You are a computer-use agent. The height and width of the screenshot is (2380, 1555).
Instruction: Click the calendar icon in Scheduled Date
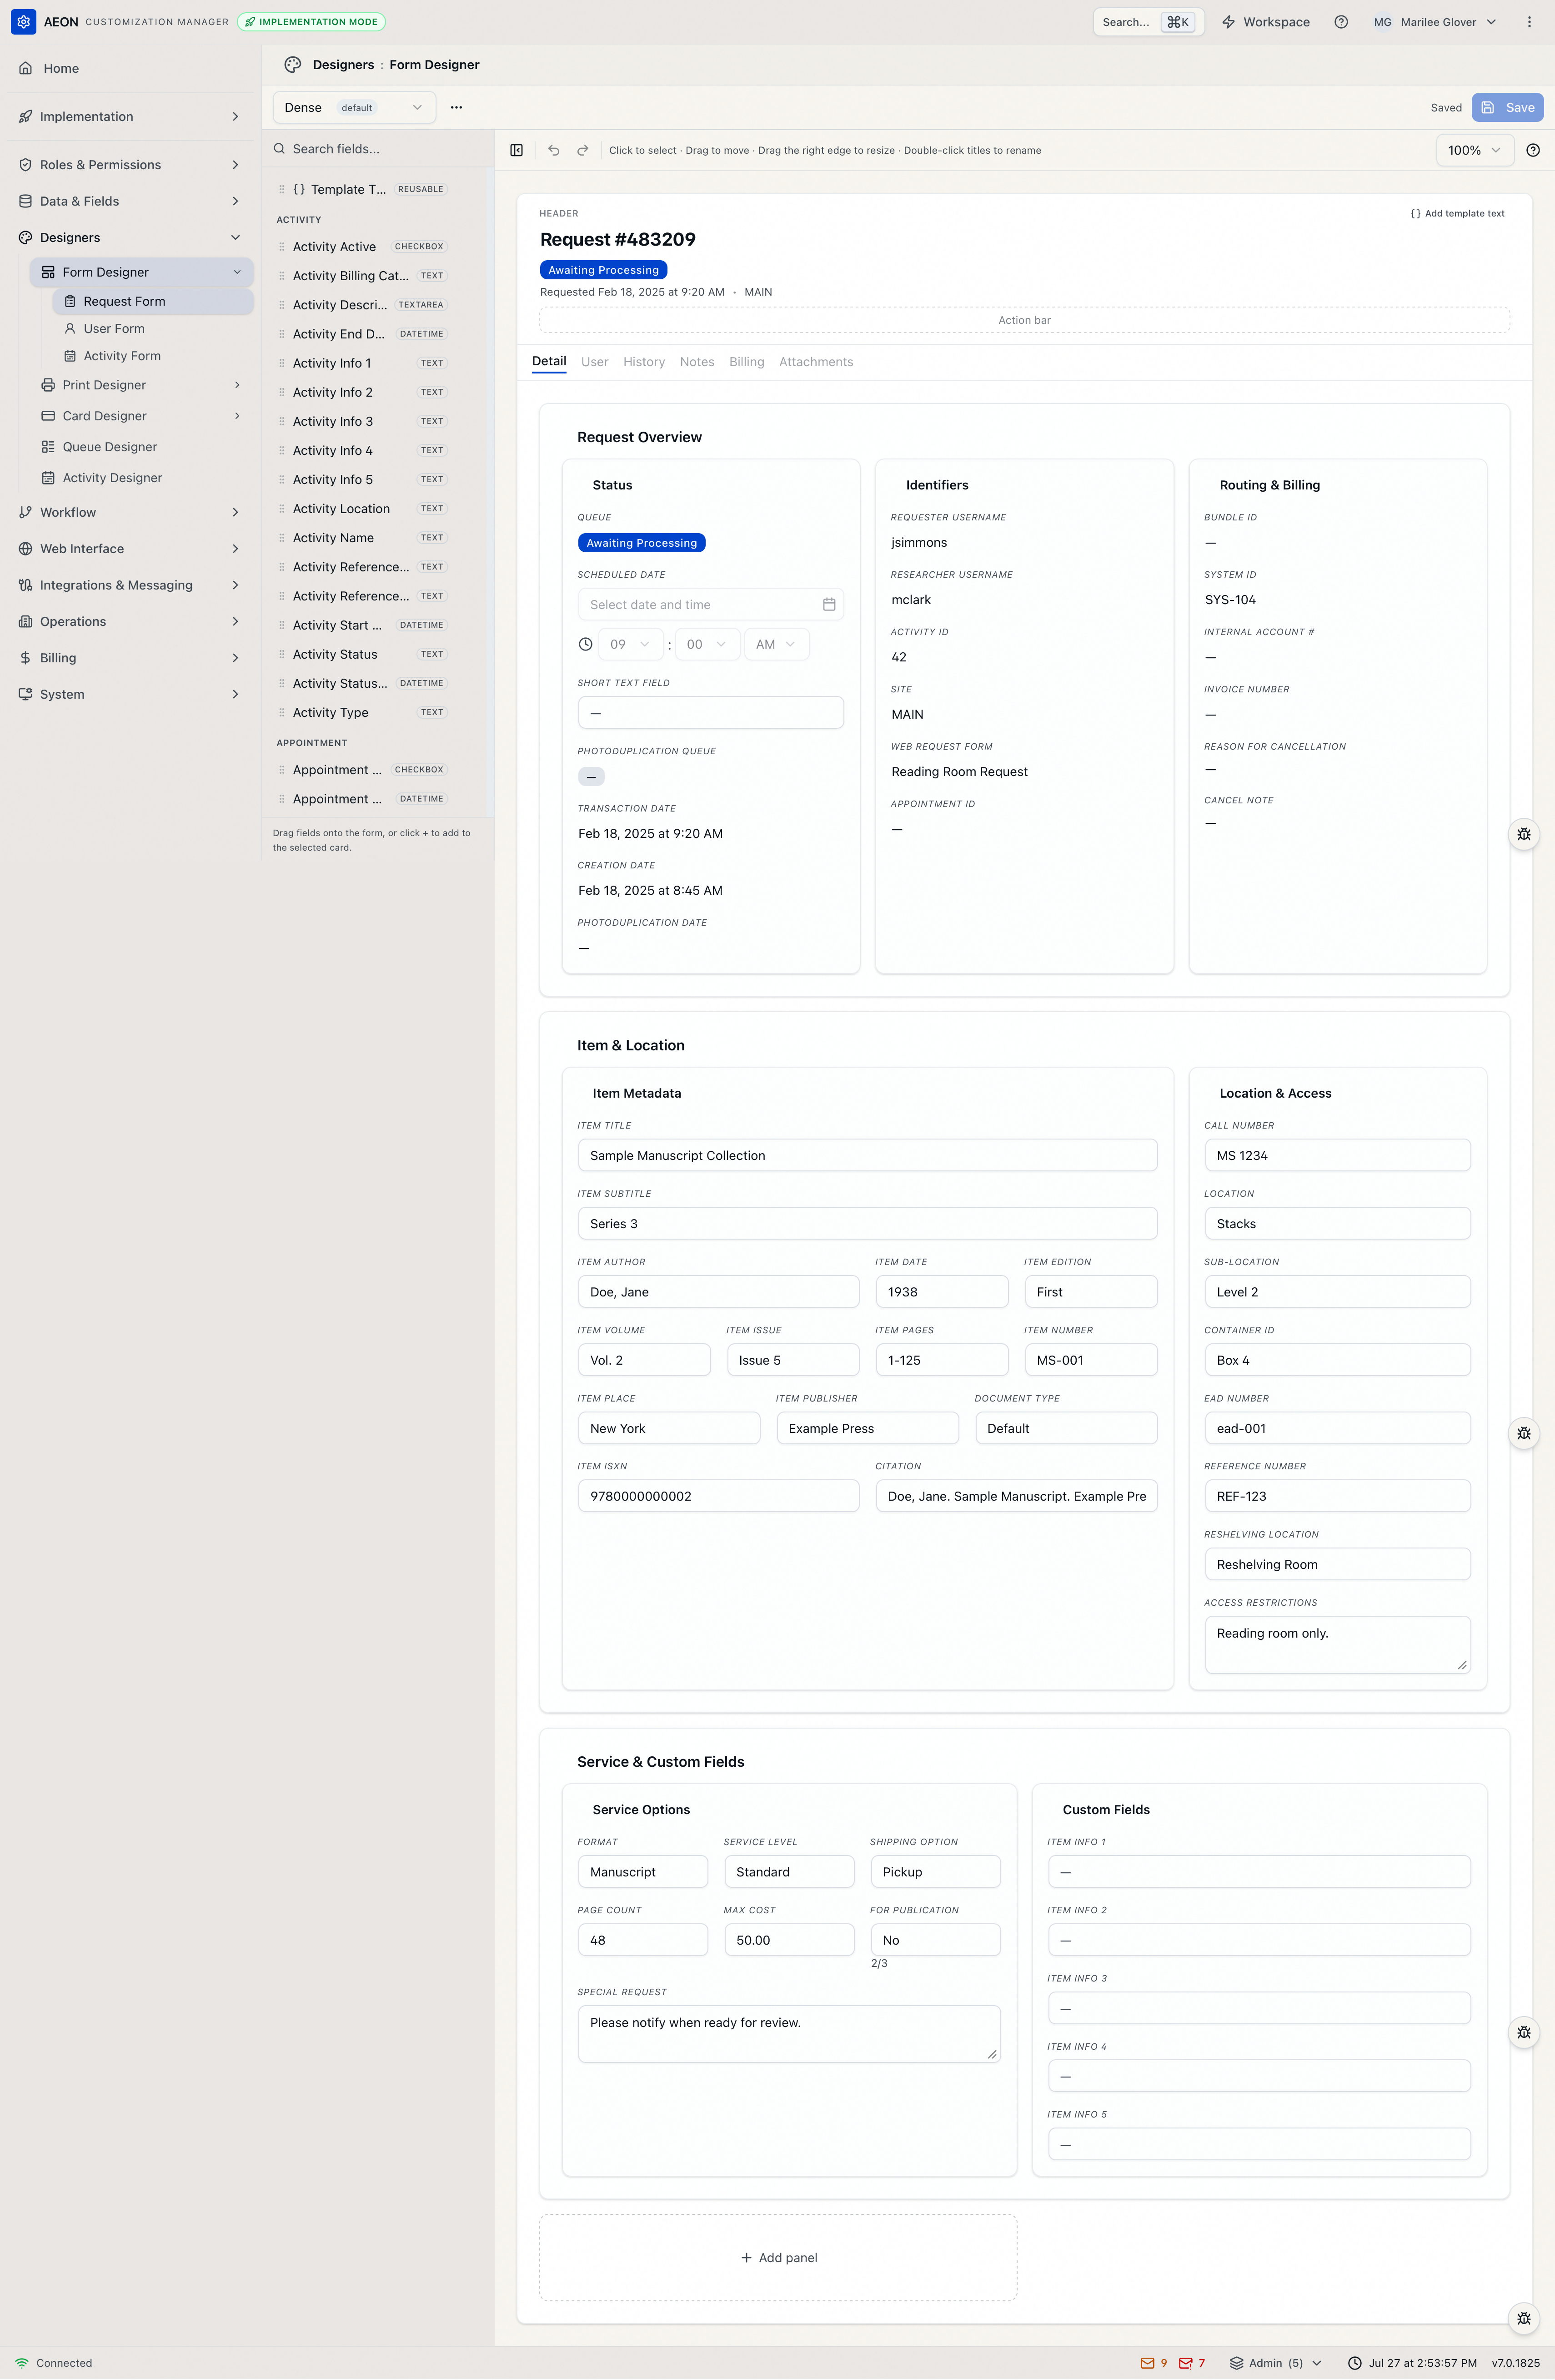click(828, 604)
